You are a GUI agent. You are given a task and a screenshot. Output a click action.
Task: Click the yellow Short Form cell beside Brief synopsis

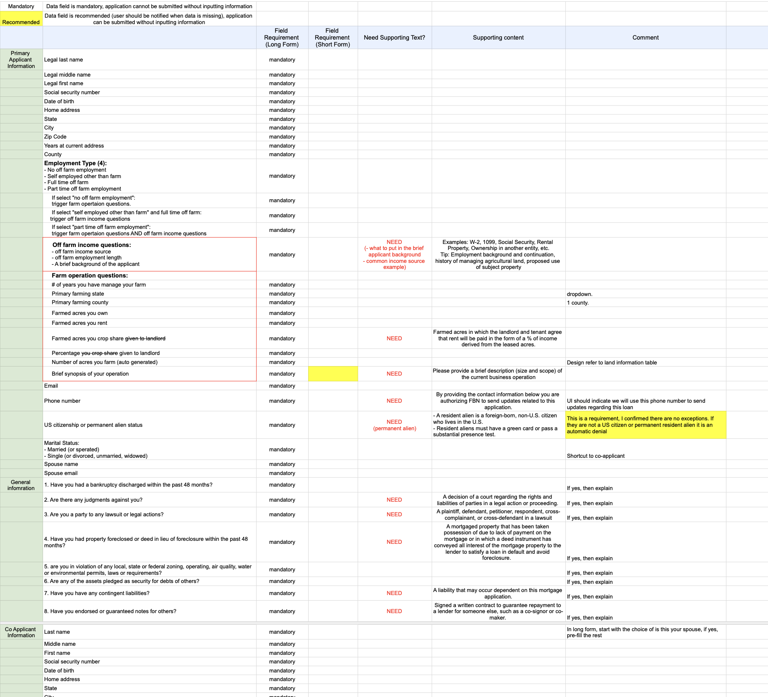[x=333, y=374]
